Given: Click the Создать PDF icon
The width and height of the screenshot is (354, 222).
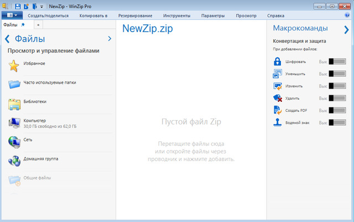Looking at the screenshot, I should coord(278,110).
